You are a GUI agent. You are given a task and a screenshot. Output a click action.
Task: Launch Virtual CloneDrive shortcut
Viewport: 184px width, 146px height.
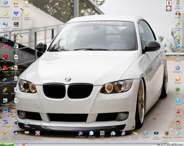click(5, 135)
